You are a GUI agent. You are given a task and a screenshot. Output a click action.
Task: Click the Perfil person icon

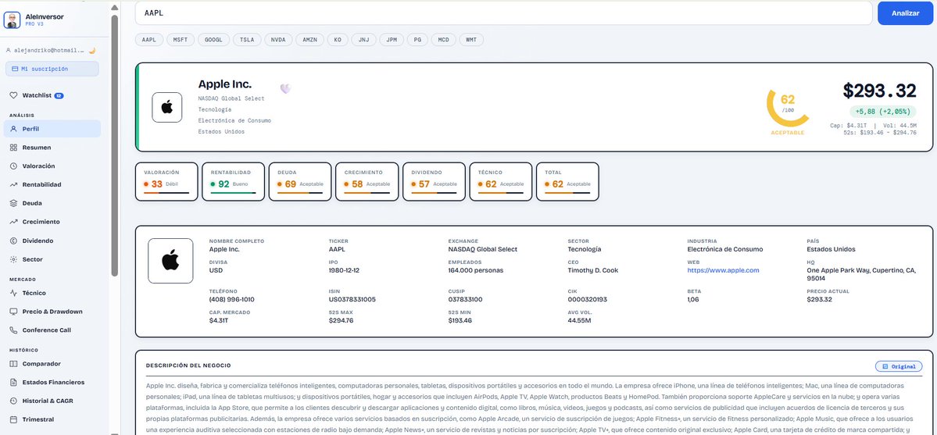coord(14,128)
